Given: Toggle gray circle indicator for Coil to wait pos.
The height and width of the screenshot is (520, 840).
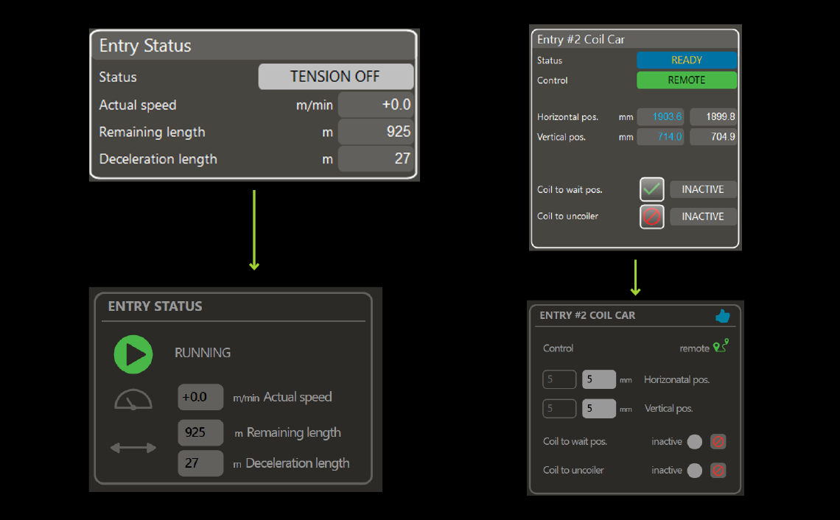Looking at the screenshot, I should 694,442.
